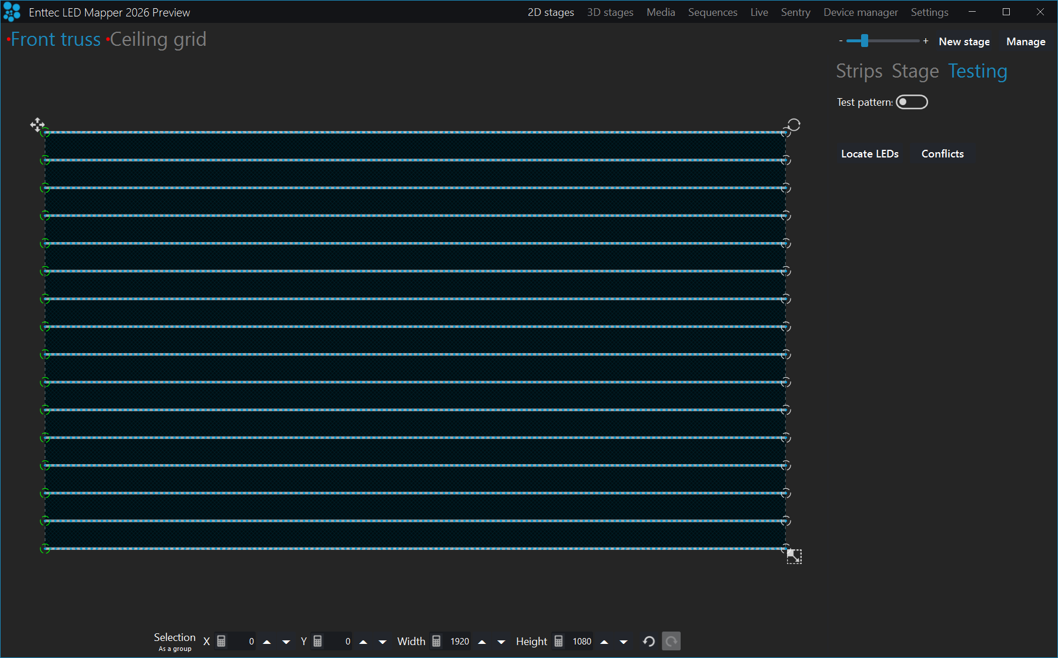Click the scale handle at canvas bottom-right
This screenshot has height=658, width=1058.
[x=794, y=556]
